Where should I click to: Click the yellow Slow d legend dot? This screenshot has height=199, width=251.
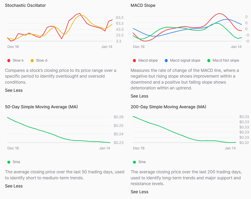click(x=32, y=61)
